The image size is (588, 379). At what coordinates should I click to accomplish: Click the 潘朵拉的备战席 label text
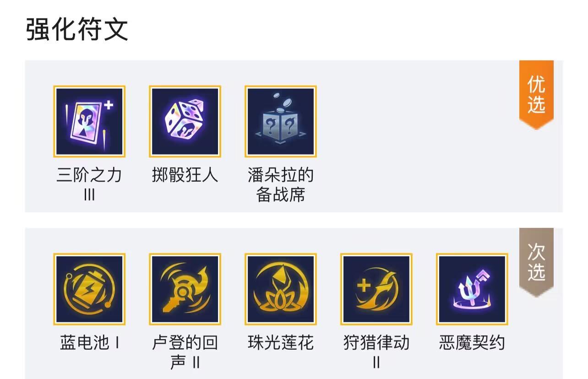(281, 185)
